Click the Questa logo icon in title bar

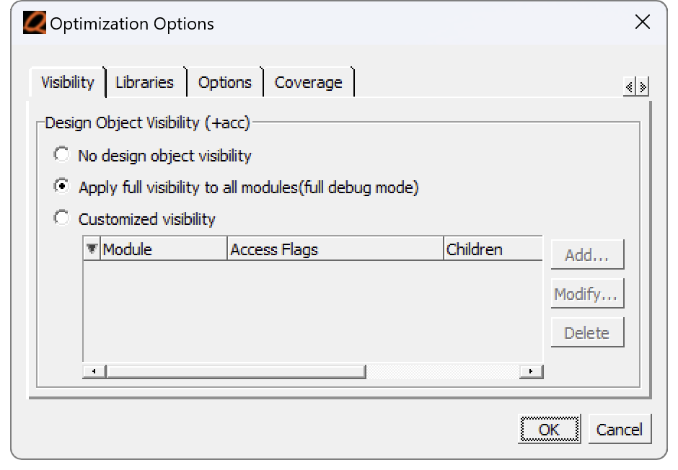pyautogui.click(x=35, y=22)
